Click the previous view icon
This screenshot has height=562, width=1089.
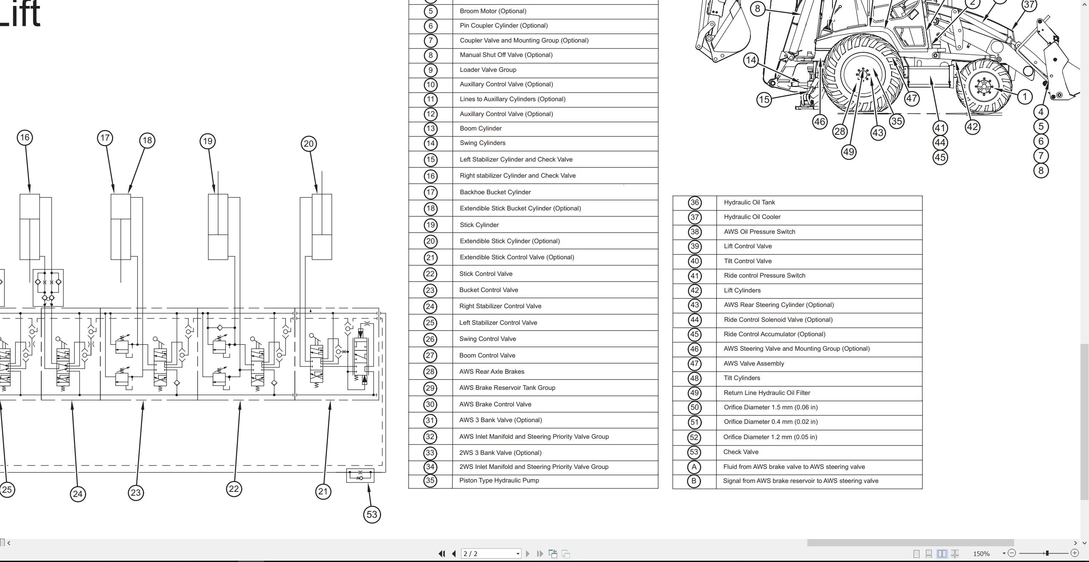pos(553,553)
